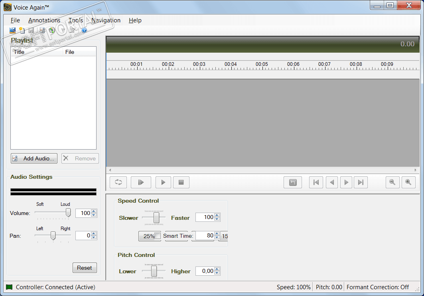The image size is (424, 296).
Task: Click the CD disc toolbar icon
Action: point(52,30)
